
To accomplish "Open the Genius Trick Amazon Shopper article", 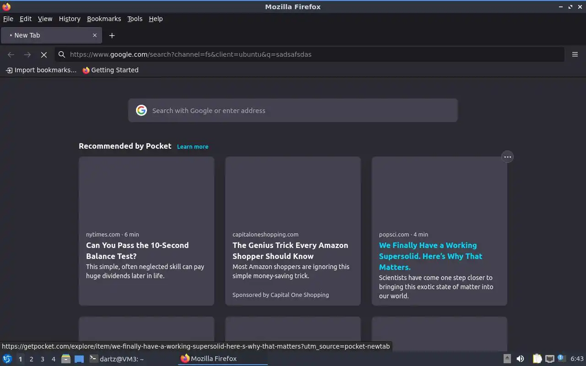I will point(290,251).
